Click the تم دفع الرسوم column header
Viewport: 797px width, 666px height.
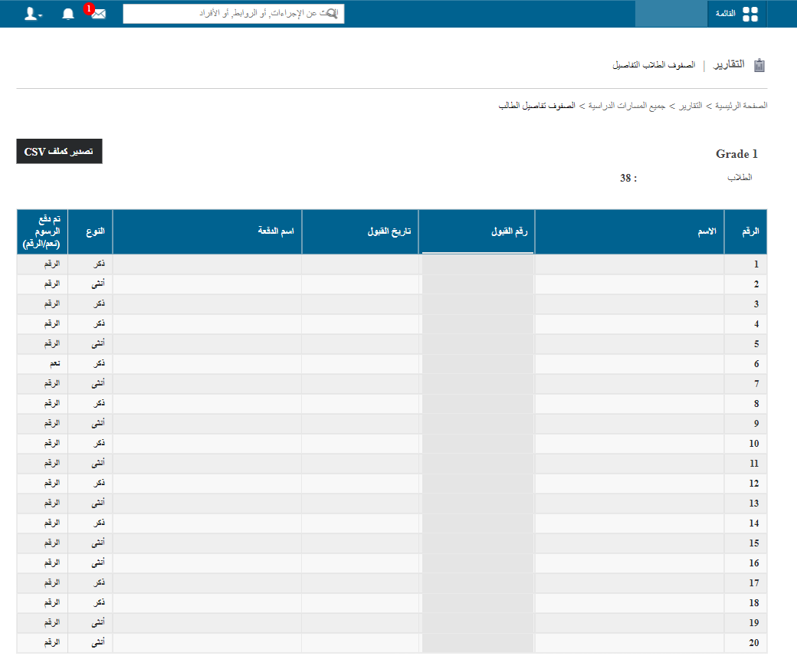tap(42, 231)
